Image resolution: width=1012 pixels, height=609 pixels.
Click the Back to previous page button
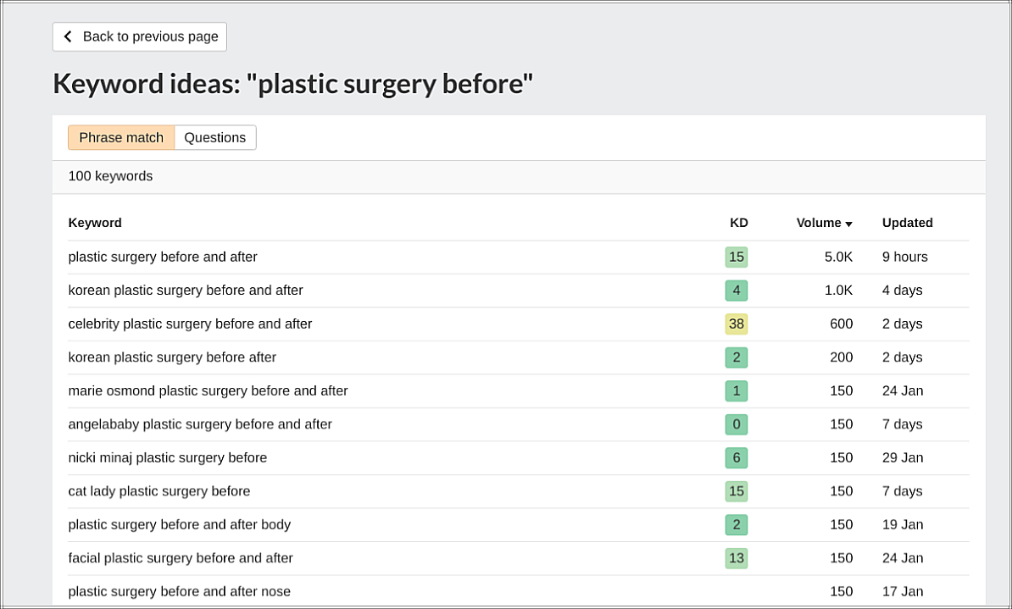tap(140, 36)
